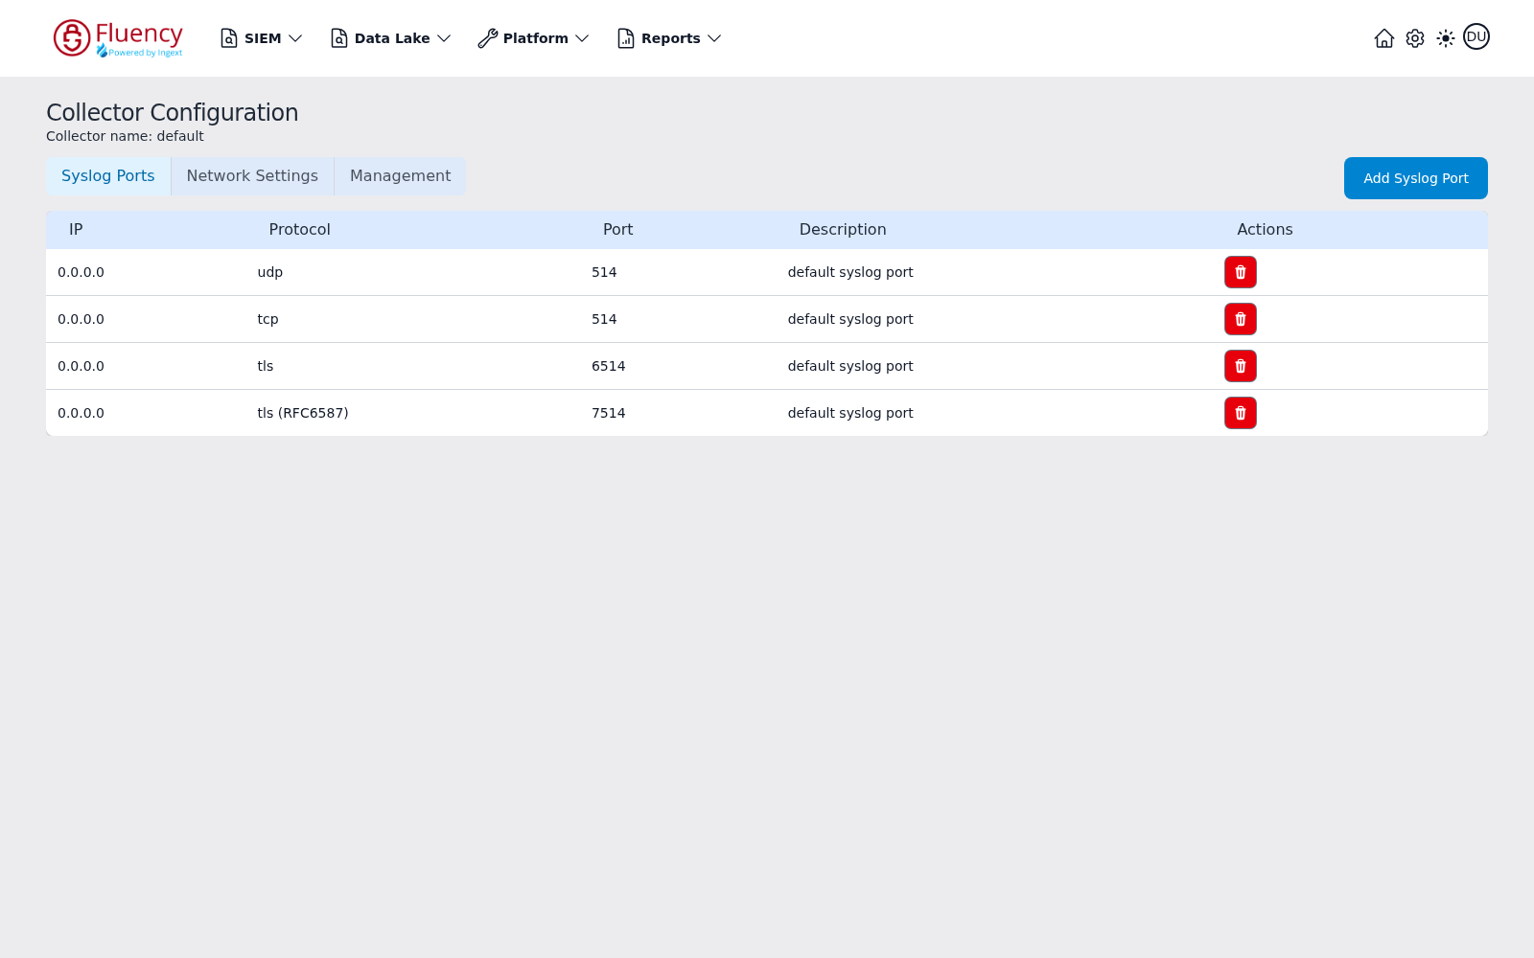Click the description in the udp row
The image size is (1534, 958).
(x=850, y=272)
